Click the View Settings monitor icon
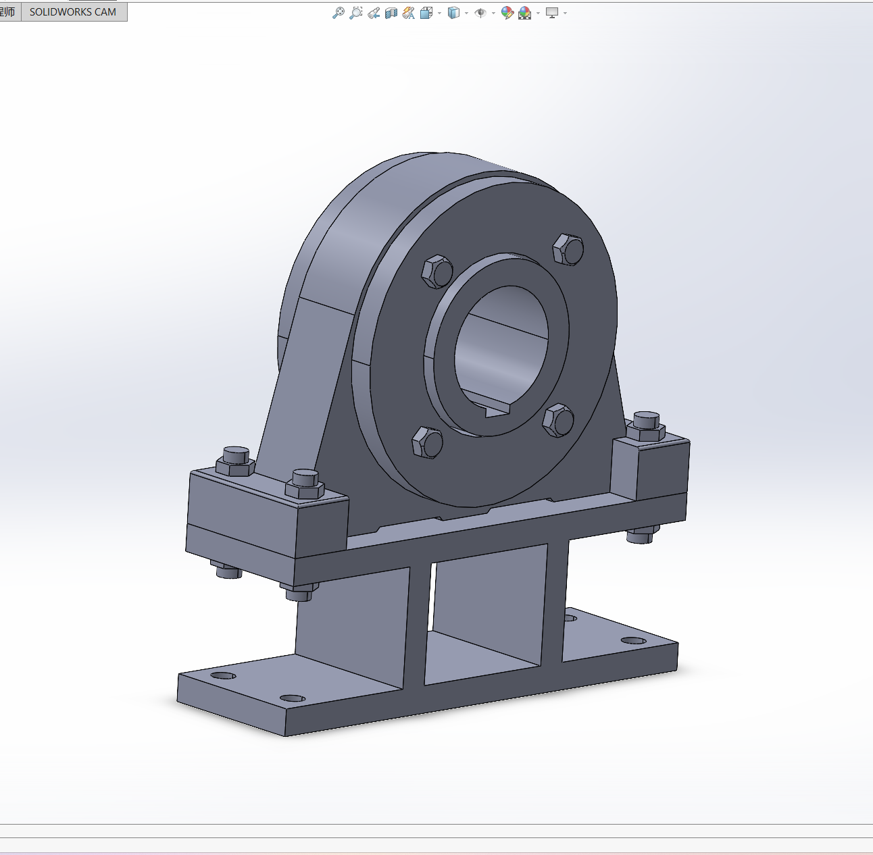This screenshot has height=855, width=873. (552, 13)
